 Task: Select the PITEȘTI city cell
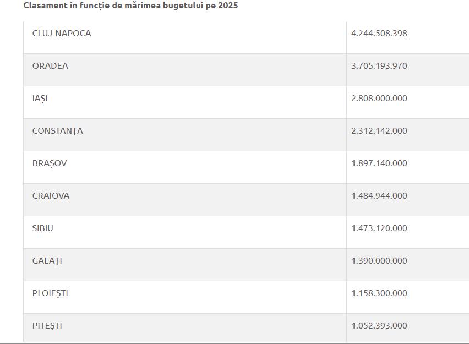click(x=47, y=326)
